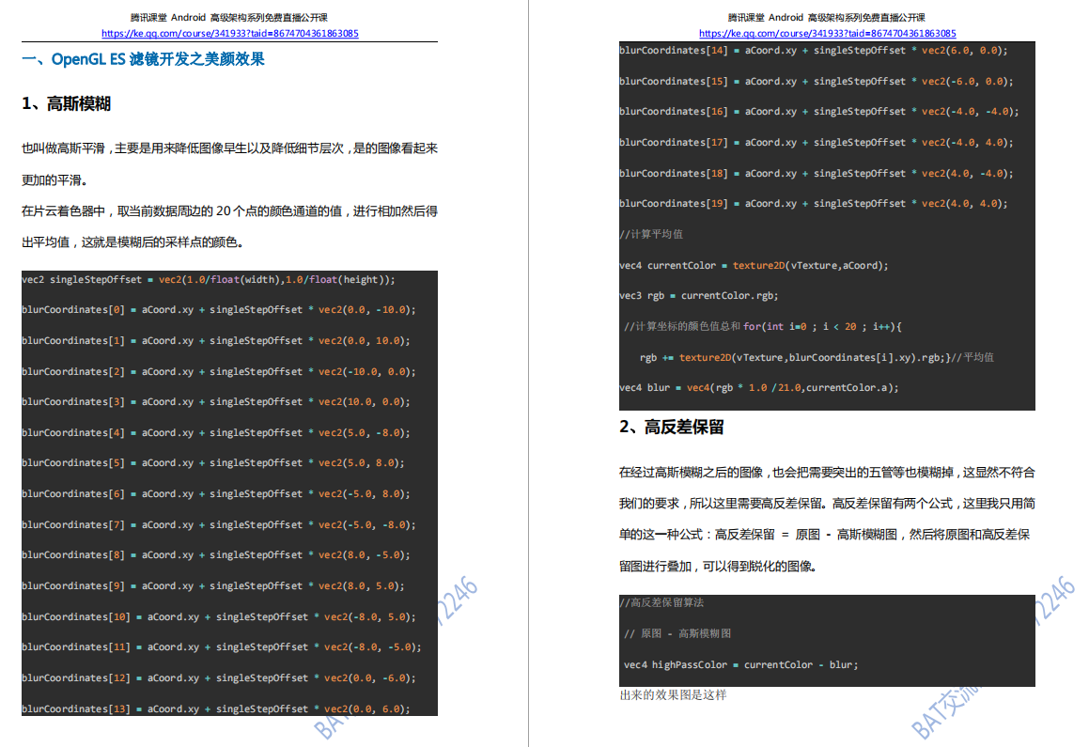Image resolution: width=1089 pixels, height=747 pixels.
Task: Click the blurCoordinates[1] code line
Action: pyautogui.click(x=216, y=341)
